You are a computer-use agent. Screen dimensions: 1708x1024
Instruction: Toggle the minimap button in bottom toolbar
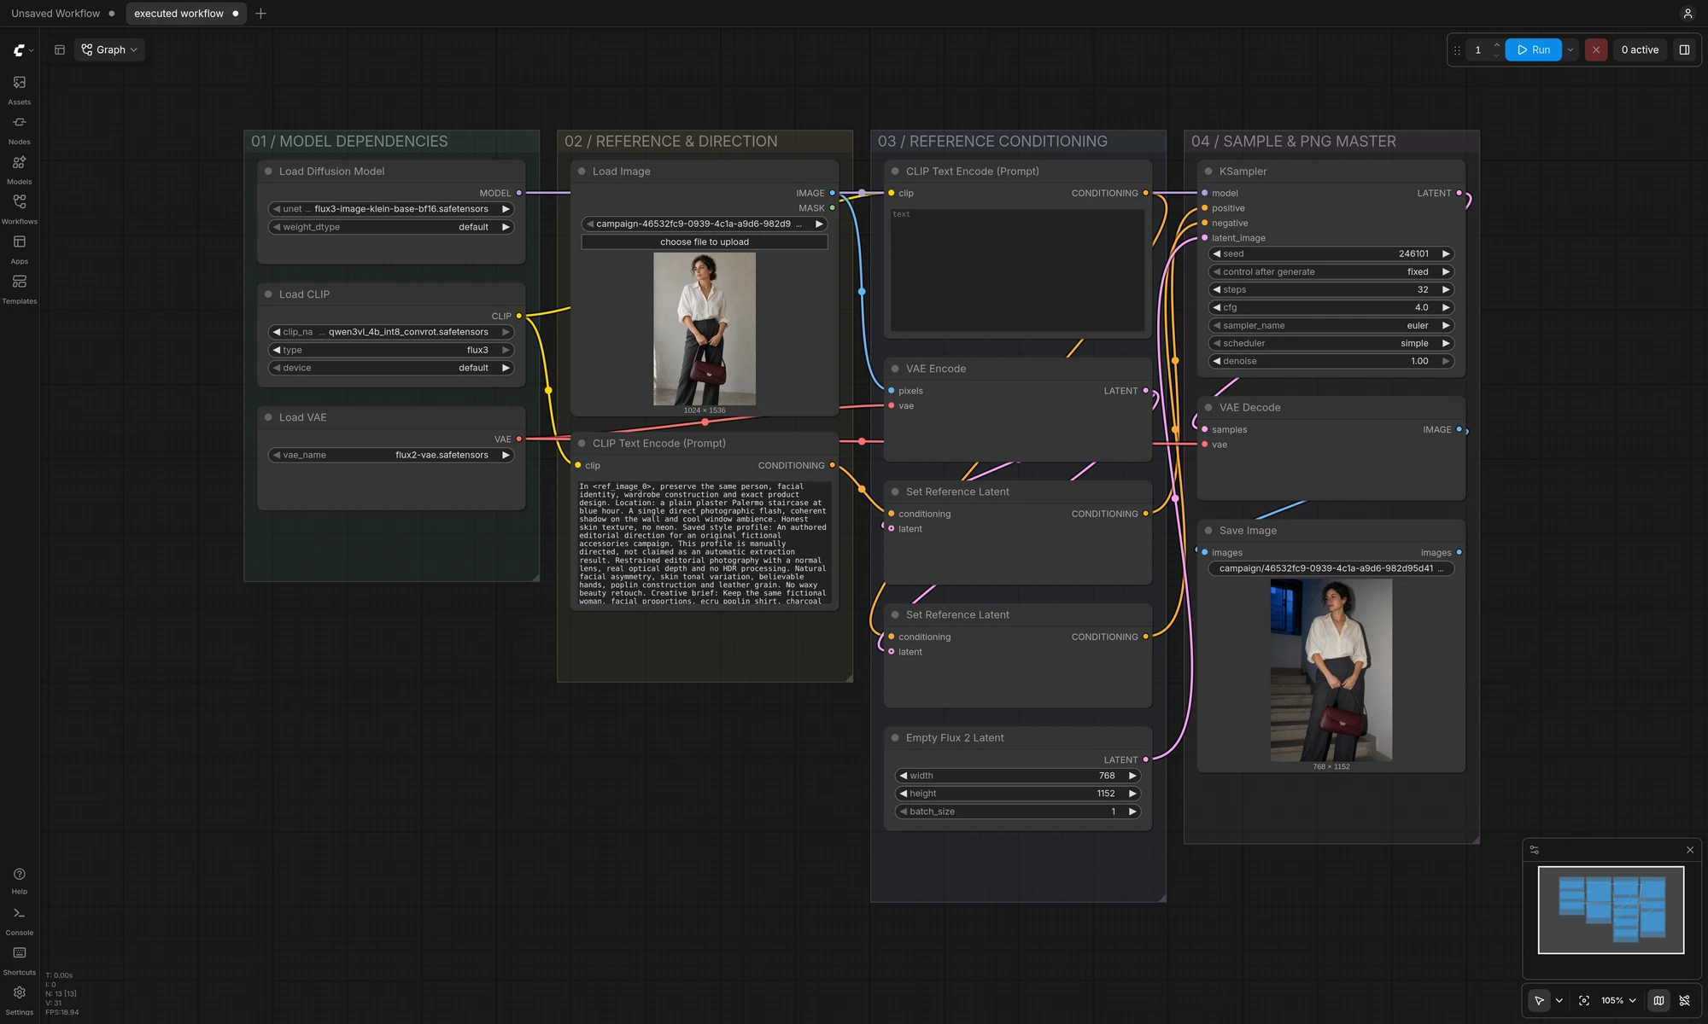coord(1658,1000)
